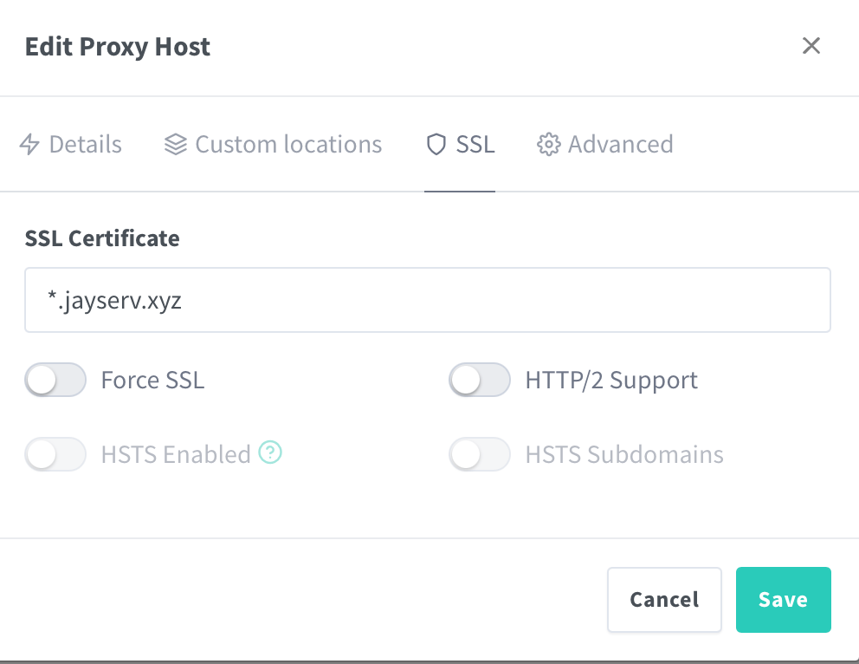Click the shield icon on SSL tab

click(x=436, y=144)
